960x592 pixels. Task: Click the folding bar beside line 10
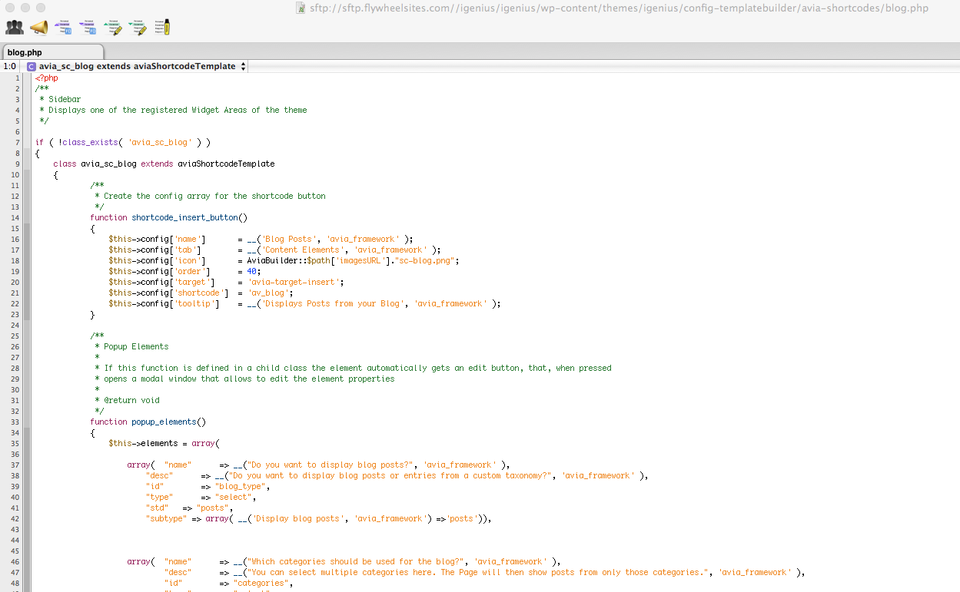point(27,174)
